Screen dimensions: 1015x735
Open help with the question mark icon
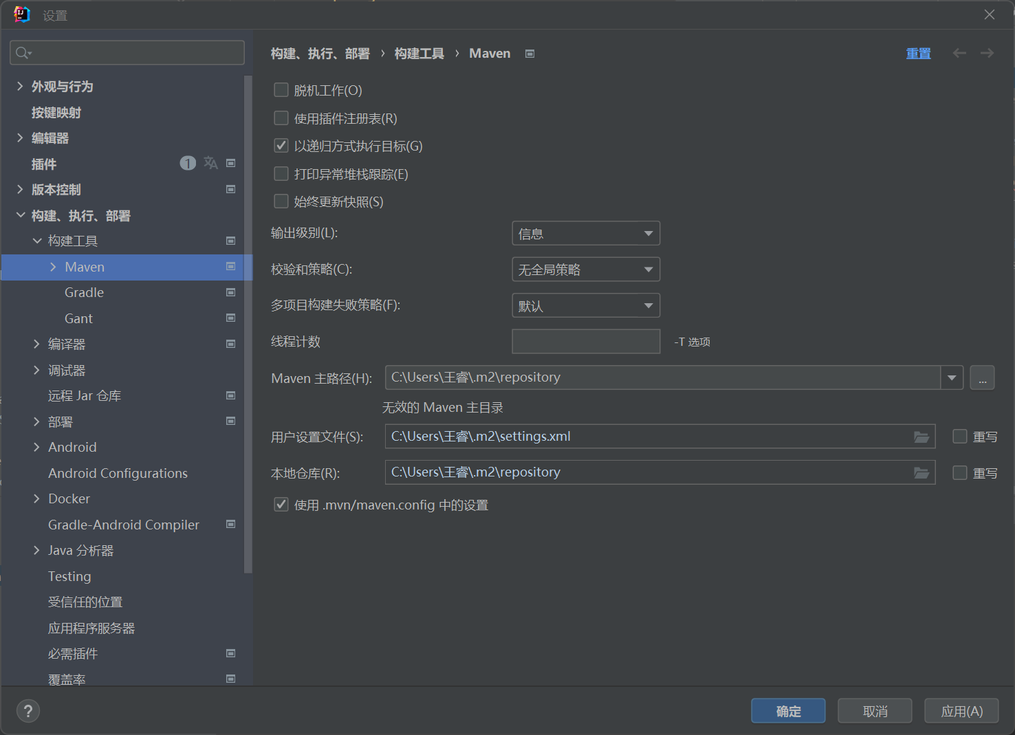[28, 711]
